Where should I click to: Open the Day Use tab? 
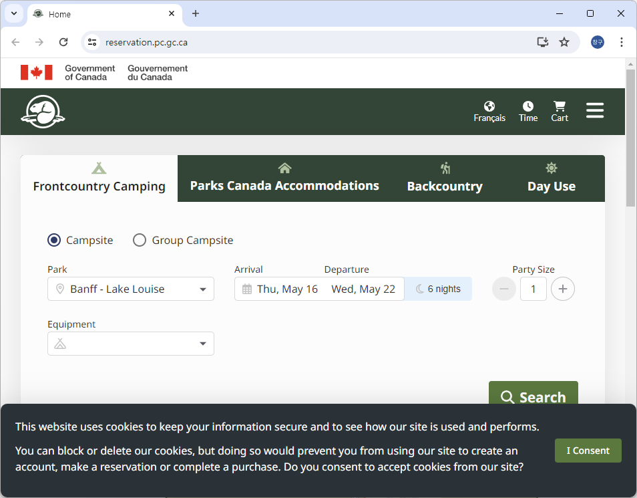[x=552, y=178]
